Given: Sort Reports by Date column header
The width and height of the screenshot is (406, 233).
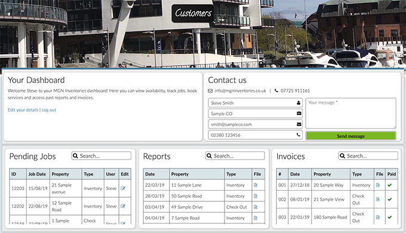Looking at the screenshot, I should pyautogui.click(x=156, y=174).
